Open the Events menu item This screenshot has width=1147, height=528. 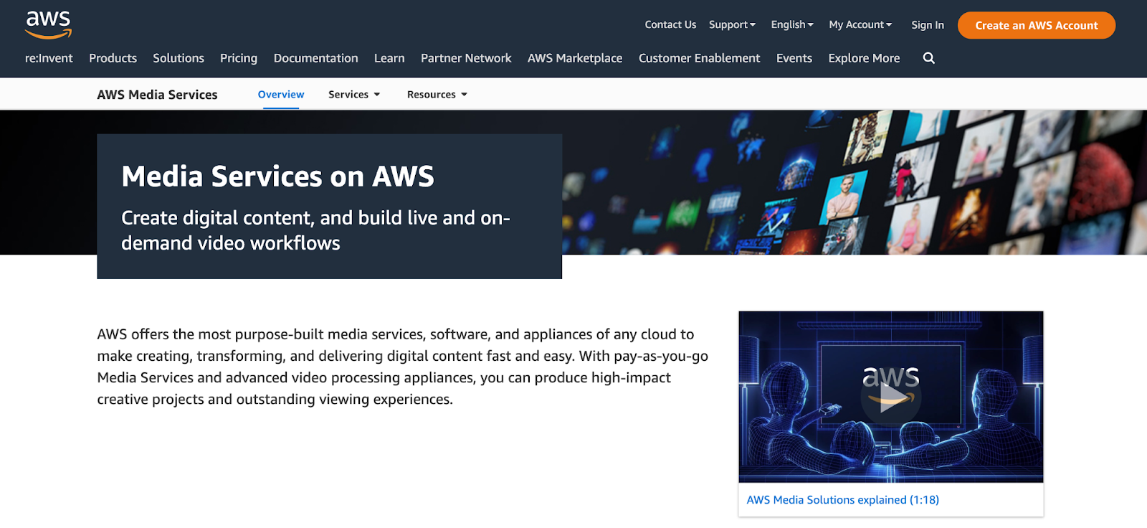pos(794,58)
